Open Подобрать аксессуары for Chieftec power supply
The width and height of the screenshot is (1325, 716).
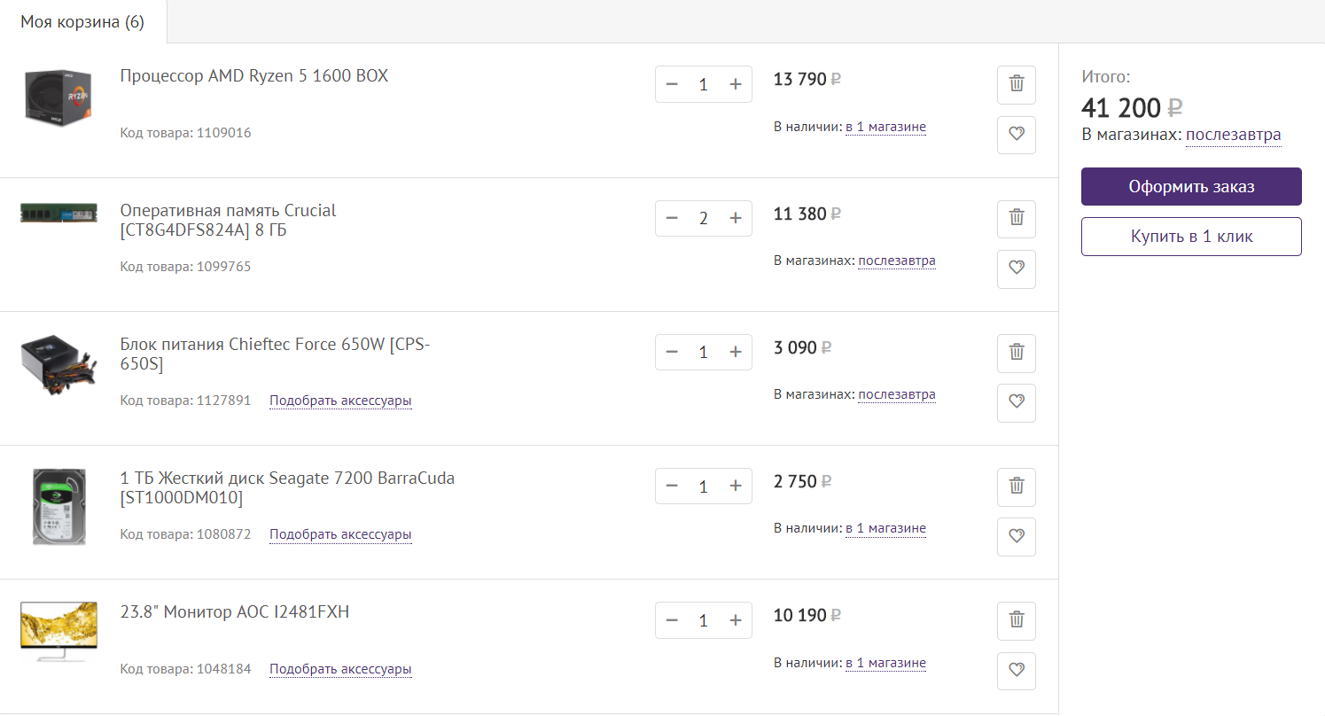tap(340, 401)
